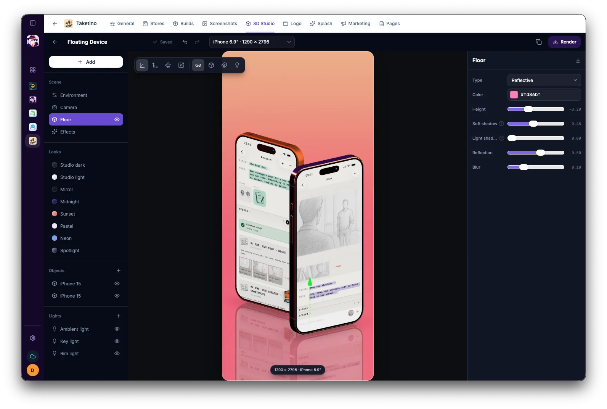Viewport: 607px width, 409px height.
Task: Go back using arrow beside Floating Device
Action: (55, 42)
